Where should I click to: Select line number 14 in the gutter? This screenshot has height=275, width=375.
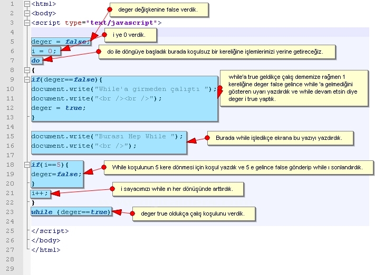pos(10,127)
